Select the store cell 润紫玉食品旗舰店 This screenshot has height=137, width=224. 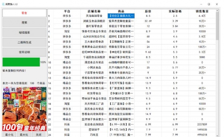94,21
